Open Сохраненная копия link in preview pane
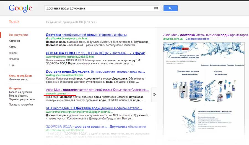 [197, 39]
